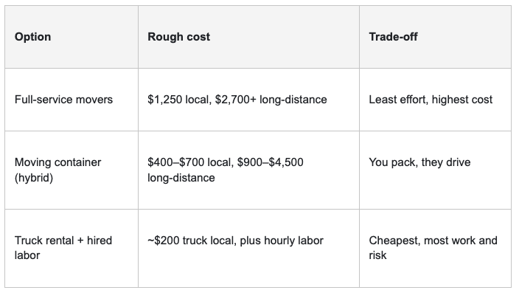This screenshot has width=519, height=293.
Task: Select the Cheapest, most work and risk cell
Action: (435, 248)
